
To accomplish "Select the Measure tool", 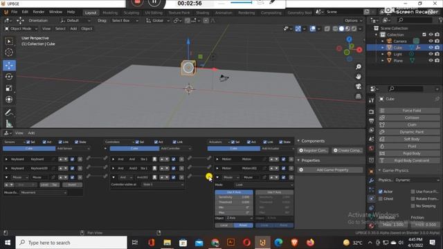I will (9, 123).
